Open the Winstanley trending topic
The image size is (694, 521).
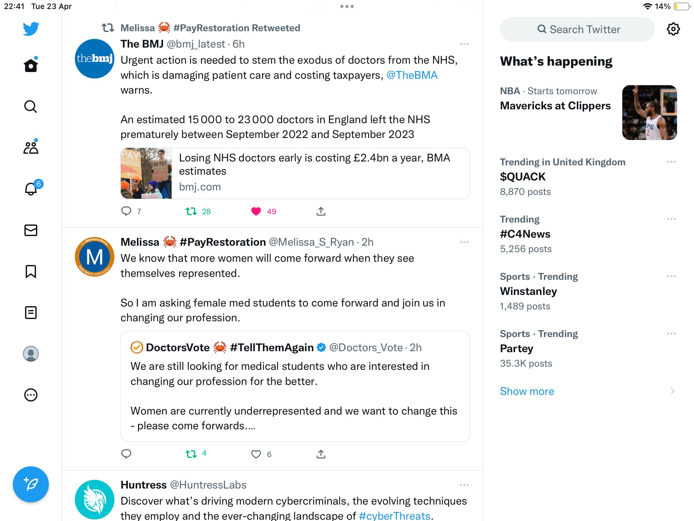click(x=529, y=291)
